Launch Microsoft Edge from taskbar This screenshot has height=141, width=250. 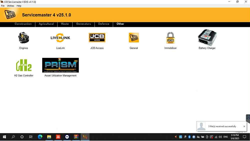point(40,137)
